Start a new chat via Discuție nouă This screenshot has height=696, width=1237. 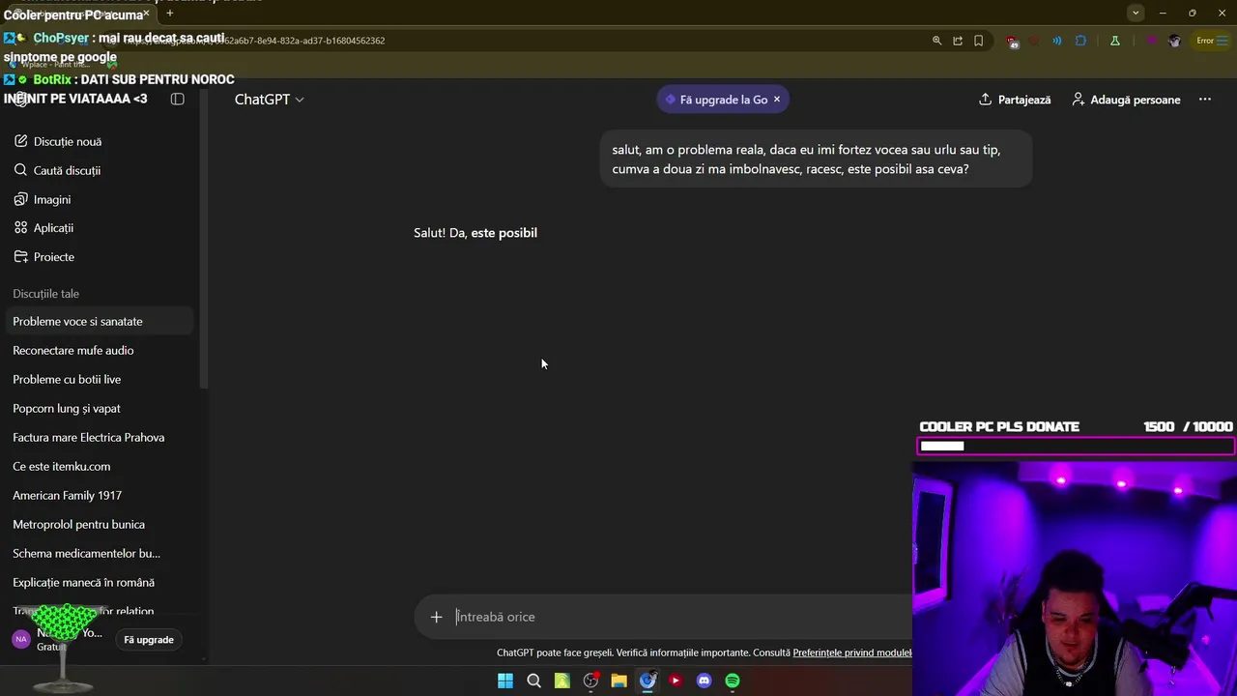coord(58,141)
